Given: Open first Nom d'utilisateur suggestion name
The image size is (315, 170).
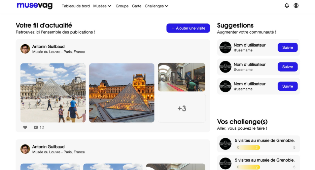Looking at the screenshot, I should coord(249,45).
